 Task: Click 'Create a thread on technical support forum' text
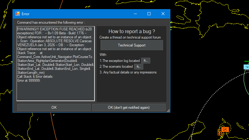tap(130, 37)
